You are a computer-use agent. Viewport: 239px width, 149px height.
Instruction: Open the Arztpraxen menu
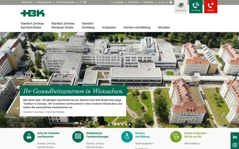click(109, 27)
